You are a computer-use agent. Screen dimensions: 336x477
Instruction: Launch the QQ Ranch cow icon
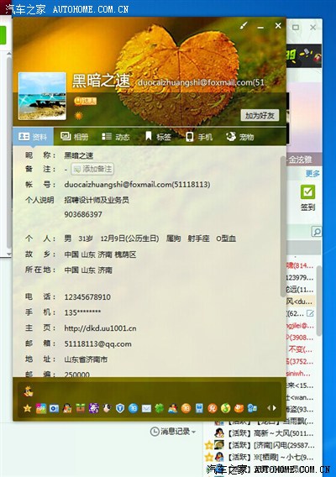tap(107, 408)
